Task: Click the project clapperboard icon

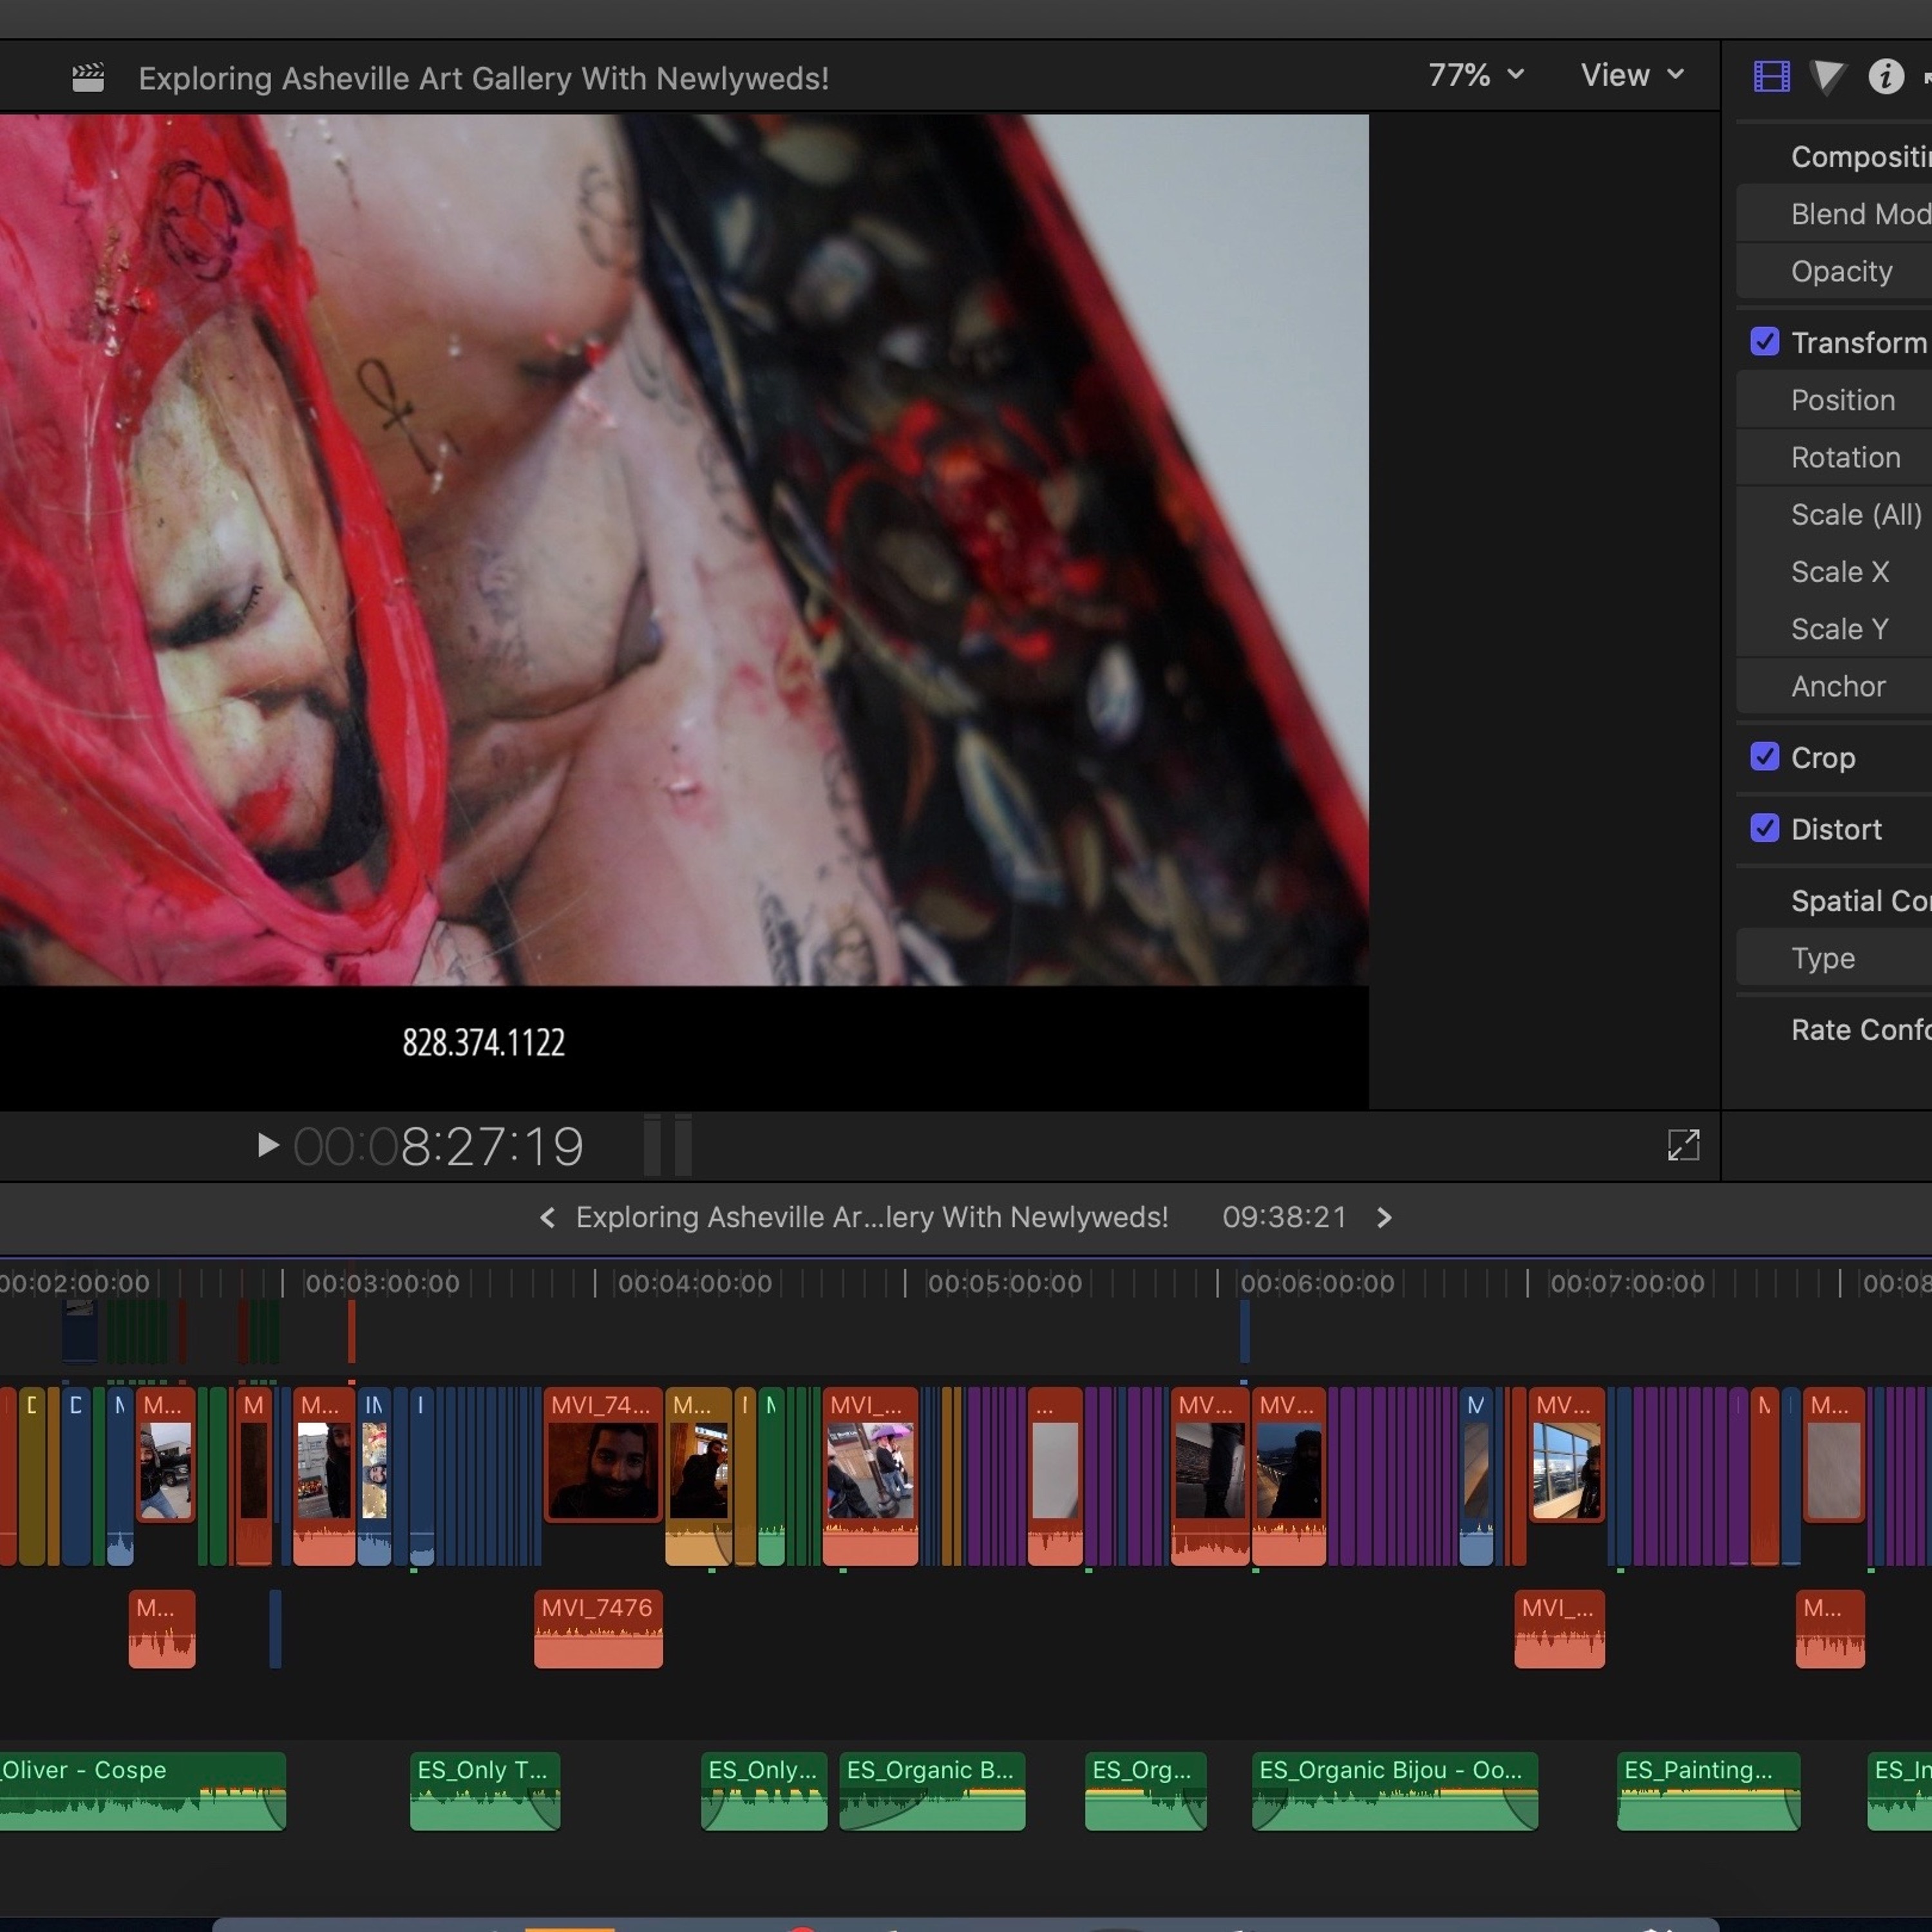Action: 88,78
